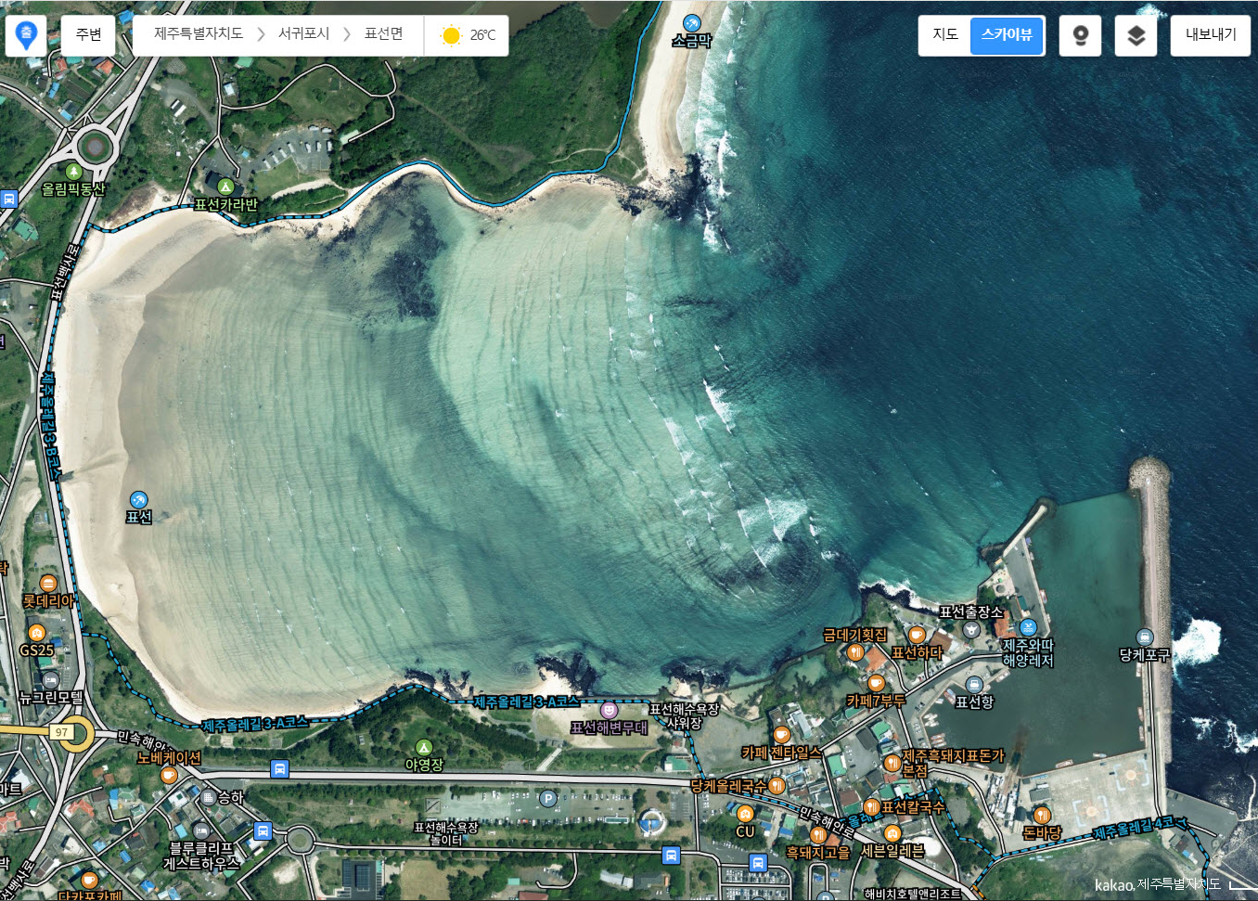Image resolution: width=1258 pixels, height=901 pixels.
Task: Click the 카페 젠타일스 cafe marker
Action: [782, 735]
